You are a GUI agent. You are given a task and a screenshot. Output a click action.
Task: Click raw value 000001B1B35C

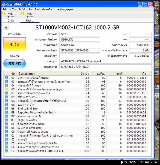point(137,93)
